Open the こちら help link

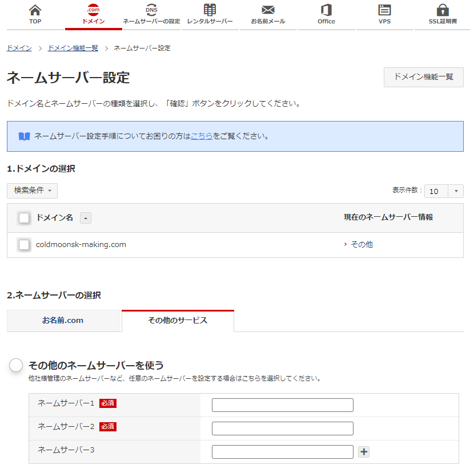point(202,136)
